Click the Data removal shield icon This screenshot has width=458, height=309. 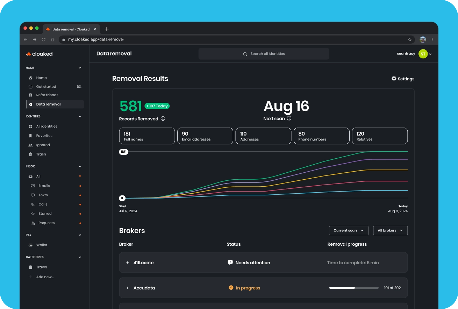point(30,104)
